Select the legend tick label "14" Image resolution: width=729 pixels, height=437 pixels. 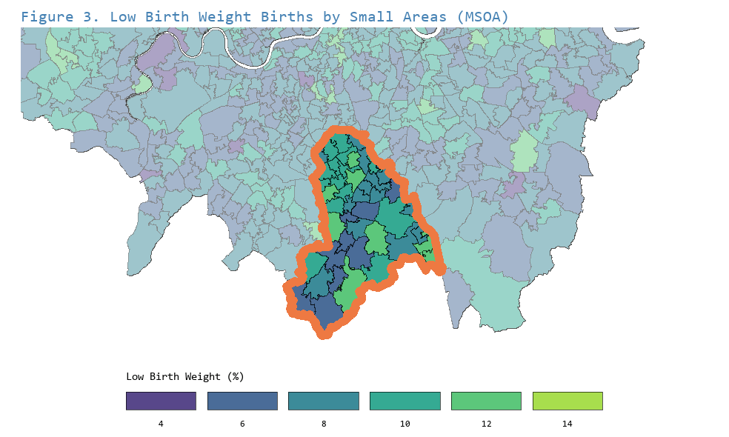pyautogui.click(x=567, y=424)
